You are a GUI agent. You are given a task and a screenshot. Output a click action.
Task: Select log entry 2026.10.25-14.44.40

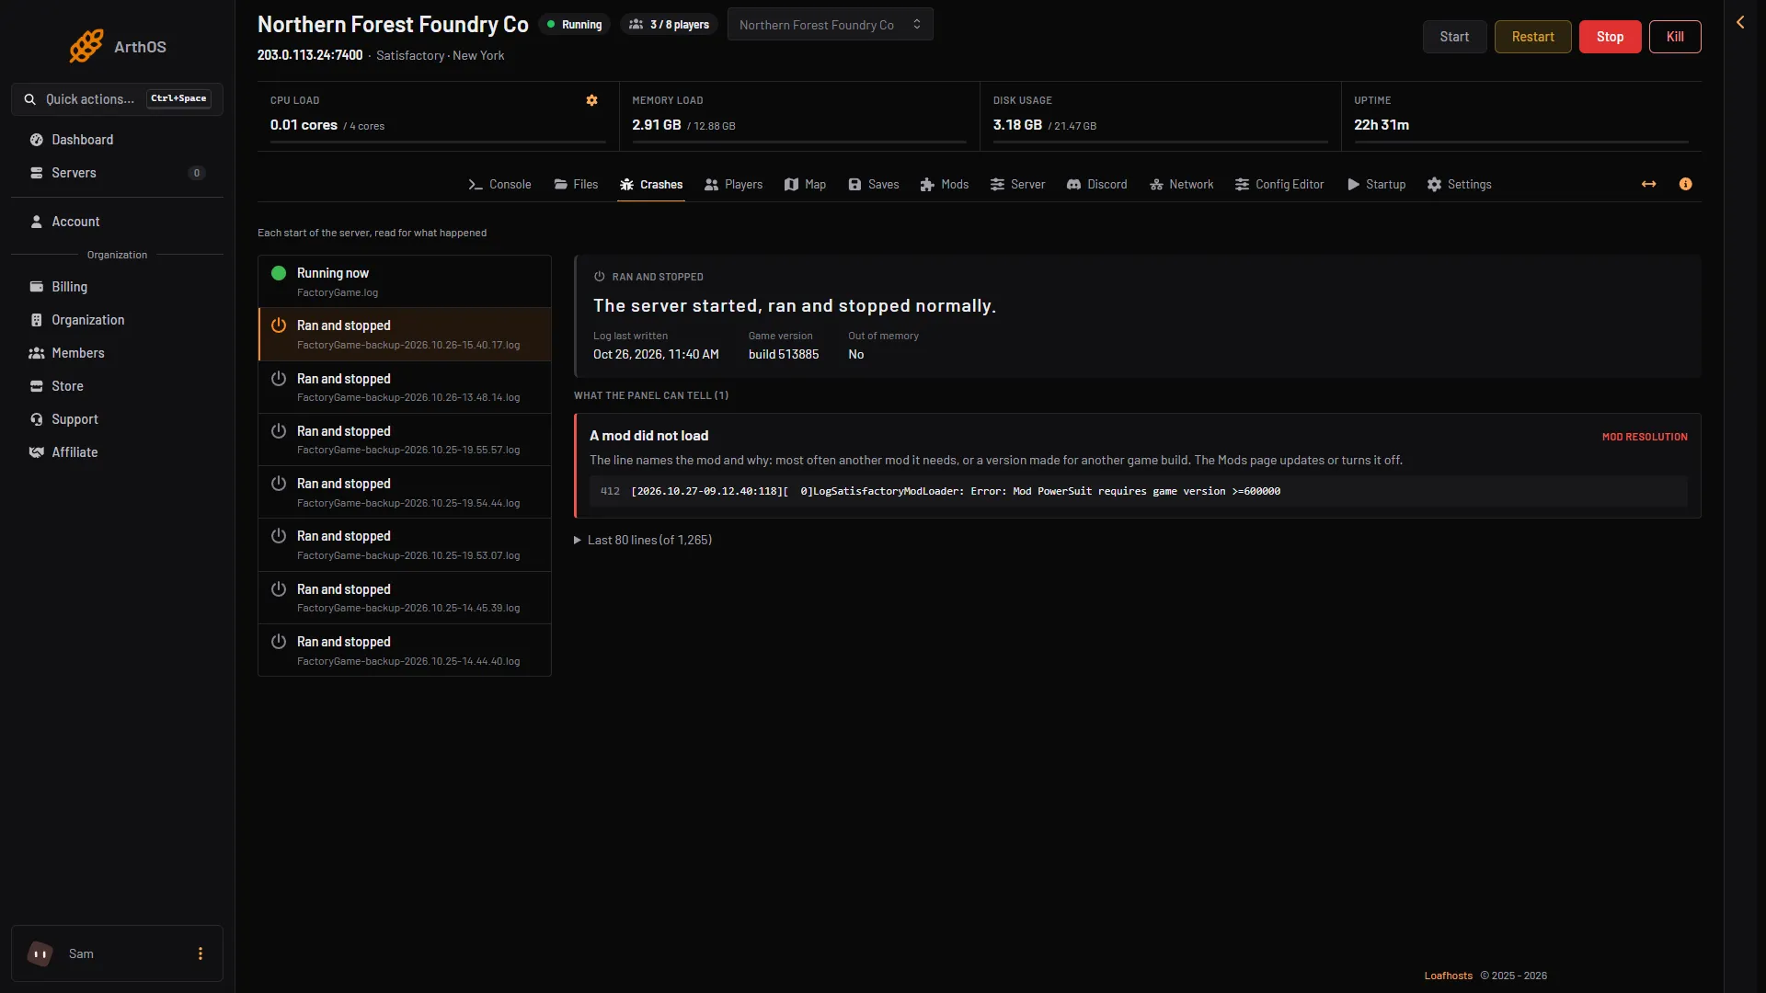(x=405, y=650)
